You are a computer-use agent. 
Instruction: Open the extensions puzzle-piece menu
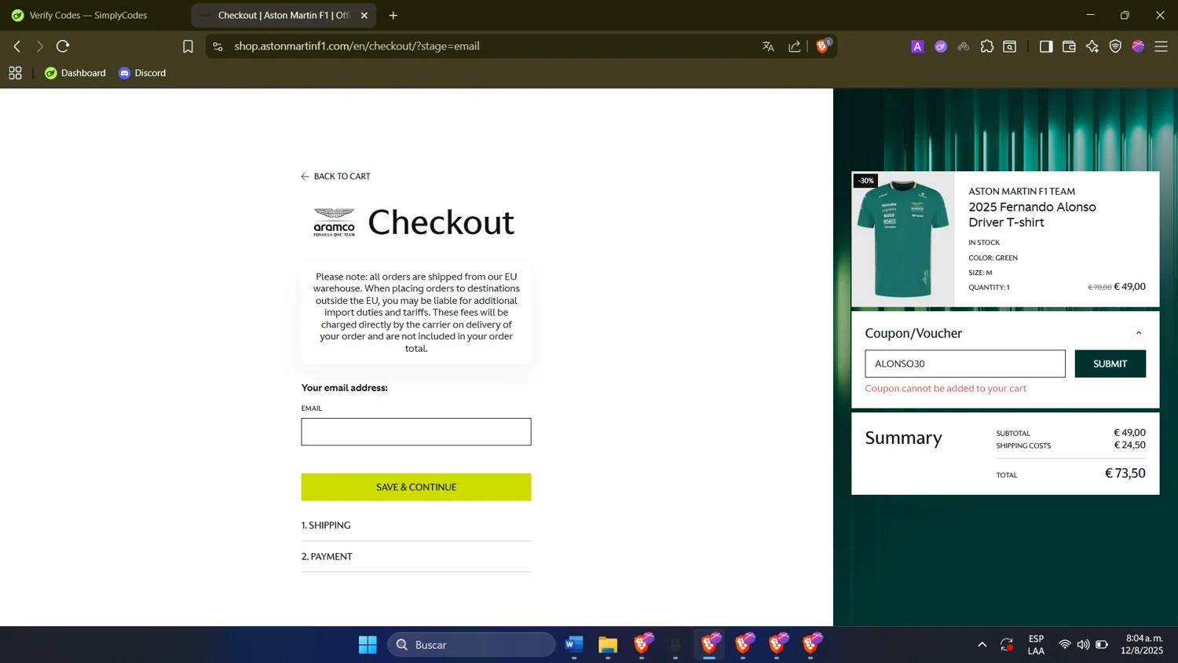[987, 46]
